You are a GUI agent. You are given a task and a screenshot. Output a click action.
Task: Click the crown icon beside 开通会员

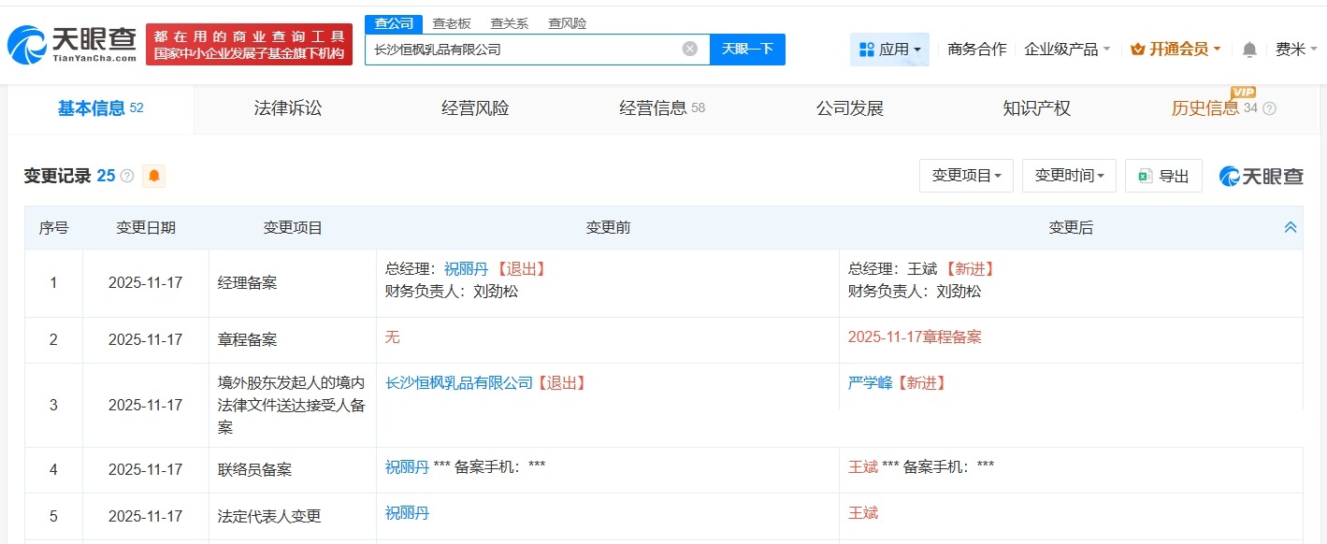pyautogui.click(x=1136, y=49)
